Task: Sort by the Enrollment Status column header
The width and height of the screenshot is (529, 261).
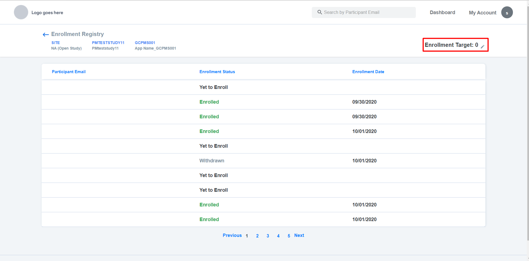Action: click(217, 71)
